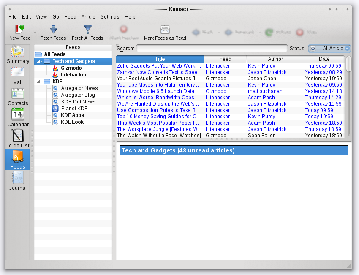Screen dimensions: 359x275
Task: Open the Summary sidebar module
Action: (18, 52)
